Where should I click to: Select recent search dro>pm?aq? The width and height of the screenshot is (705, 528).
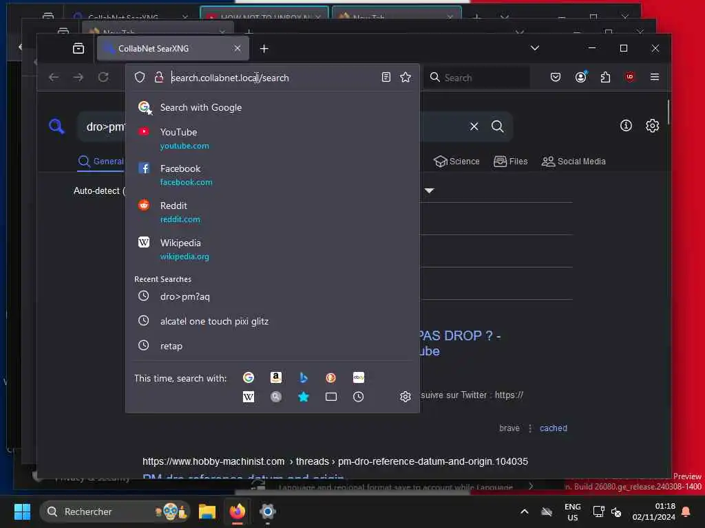click(x=273, y=296)
